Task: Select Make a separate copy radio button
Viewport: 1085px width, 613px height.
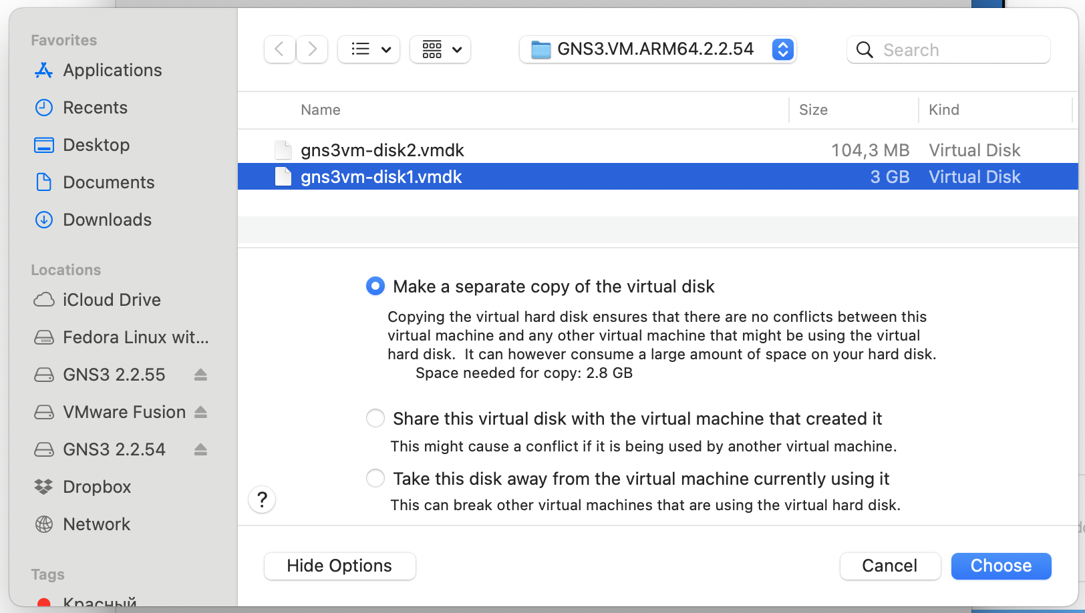Action: point(375,286)
